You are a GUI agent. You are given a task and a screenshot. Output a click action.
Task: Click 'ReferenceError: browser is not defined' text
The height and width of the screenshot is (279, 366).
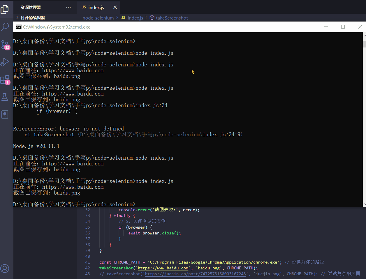coord(68,129)
